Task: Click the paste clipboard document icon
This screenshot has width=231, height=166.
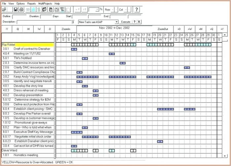Action: click(51, 10)
